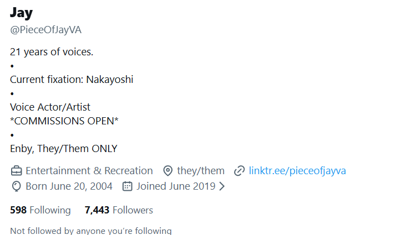View the 7,443 Followers list
This screenshot has height=235, width=406.
coord(119,210)
